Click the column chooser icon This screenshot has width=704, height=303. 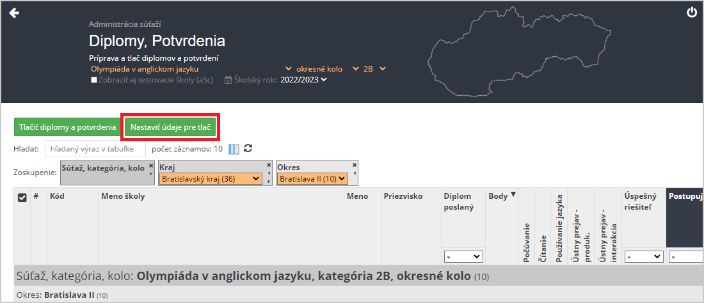click(234, 149)
